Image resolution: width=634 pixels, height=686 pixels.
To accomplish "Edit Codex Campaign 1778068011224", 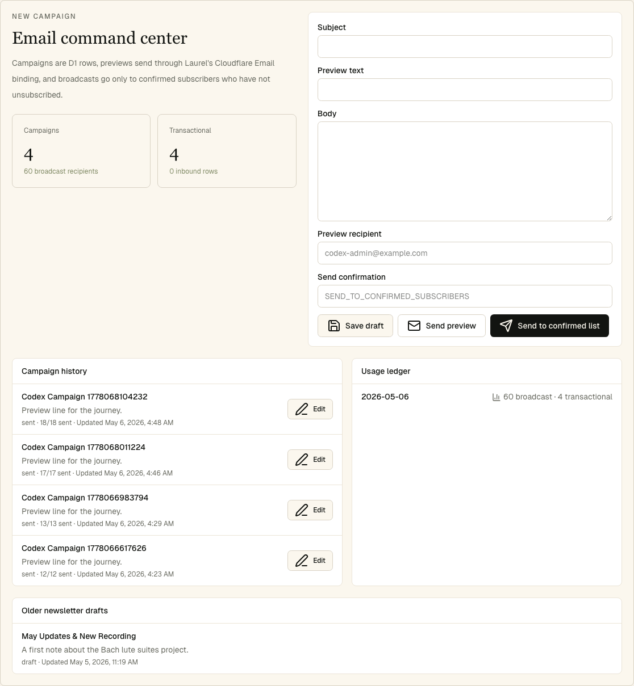I will [x=310, y=460].
